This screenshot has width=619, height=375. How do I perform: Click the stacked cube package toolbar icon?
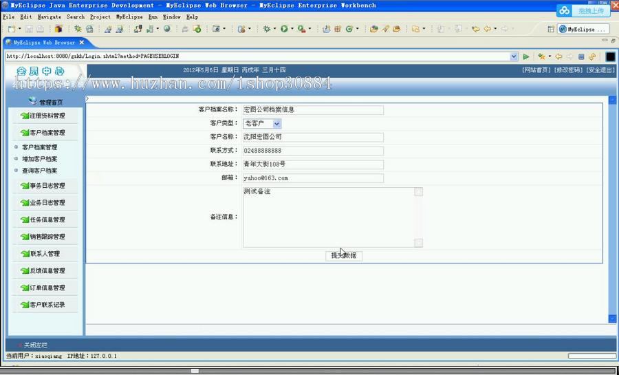pos(58,29)
